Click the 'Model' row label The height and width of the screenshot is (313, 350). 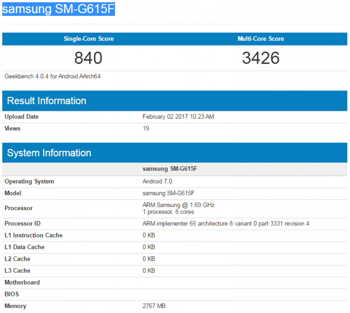(13, 193)
